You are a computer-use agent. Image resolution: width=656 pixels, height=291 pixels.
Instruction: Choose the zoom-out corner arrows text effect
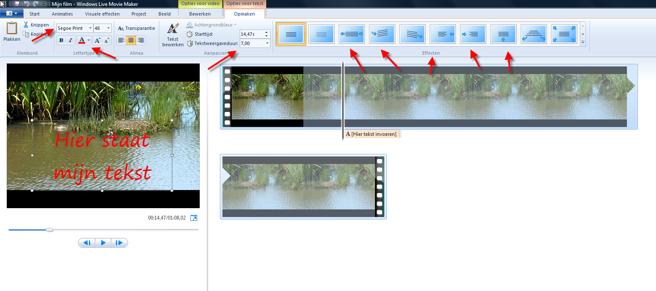(564, 34)
